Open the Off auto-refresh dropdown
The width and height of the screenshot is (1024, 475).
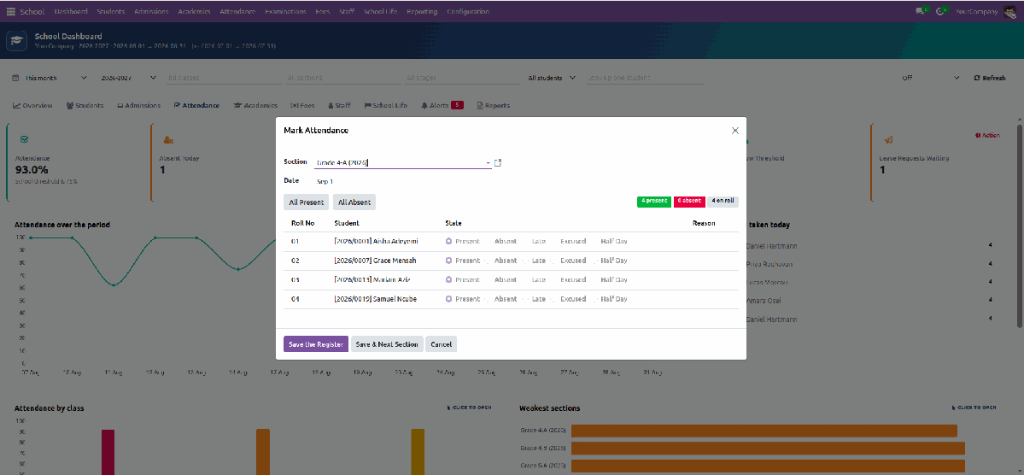931,78
